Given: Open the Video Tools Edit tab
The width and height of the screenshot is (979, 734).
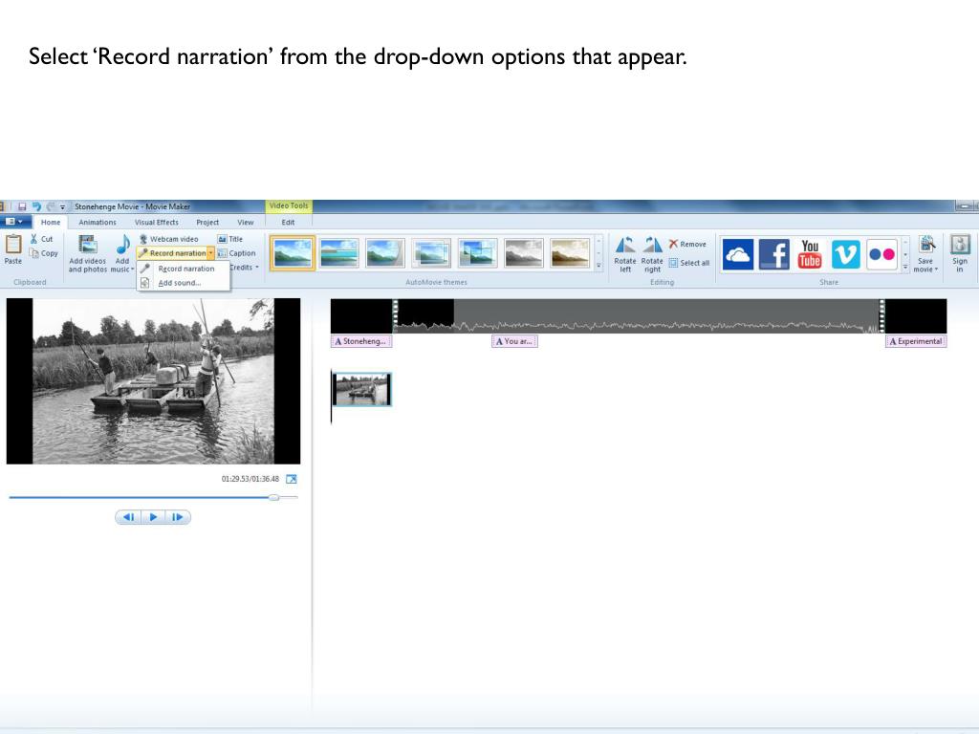Looking at the screenshot, I should pos(288,222).
